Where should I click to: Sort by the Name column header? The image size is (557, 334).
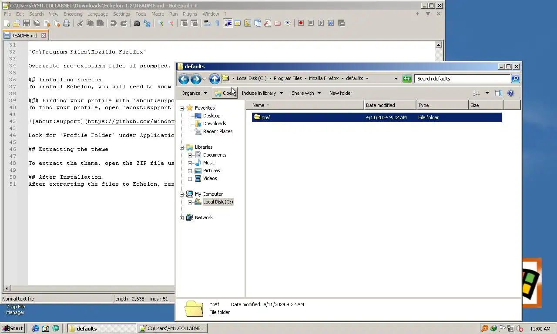point(305,105)
